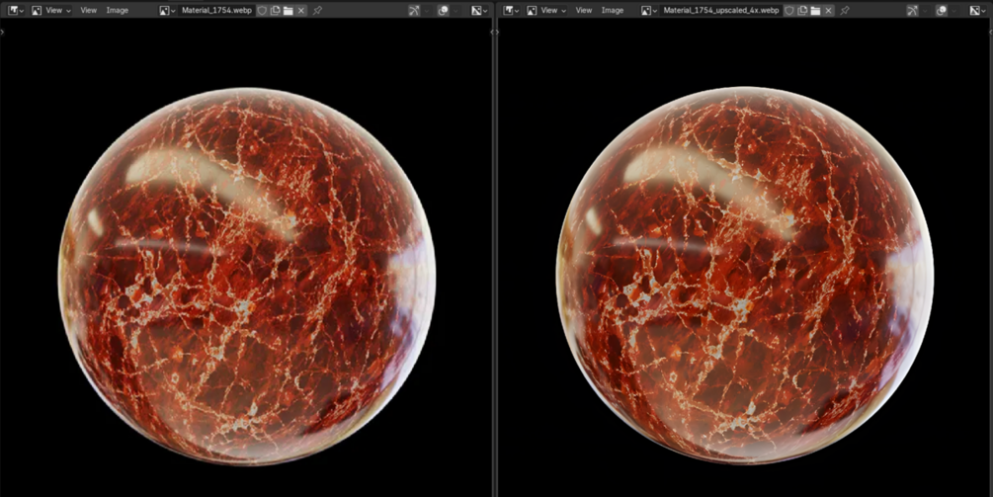Screen dimensions: 993x497
Task: Browse linked images beside Material_1754_upscaled_4x.webp
Action: tap(649, 10)
